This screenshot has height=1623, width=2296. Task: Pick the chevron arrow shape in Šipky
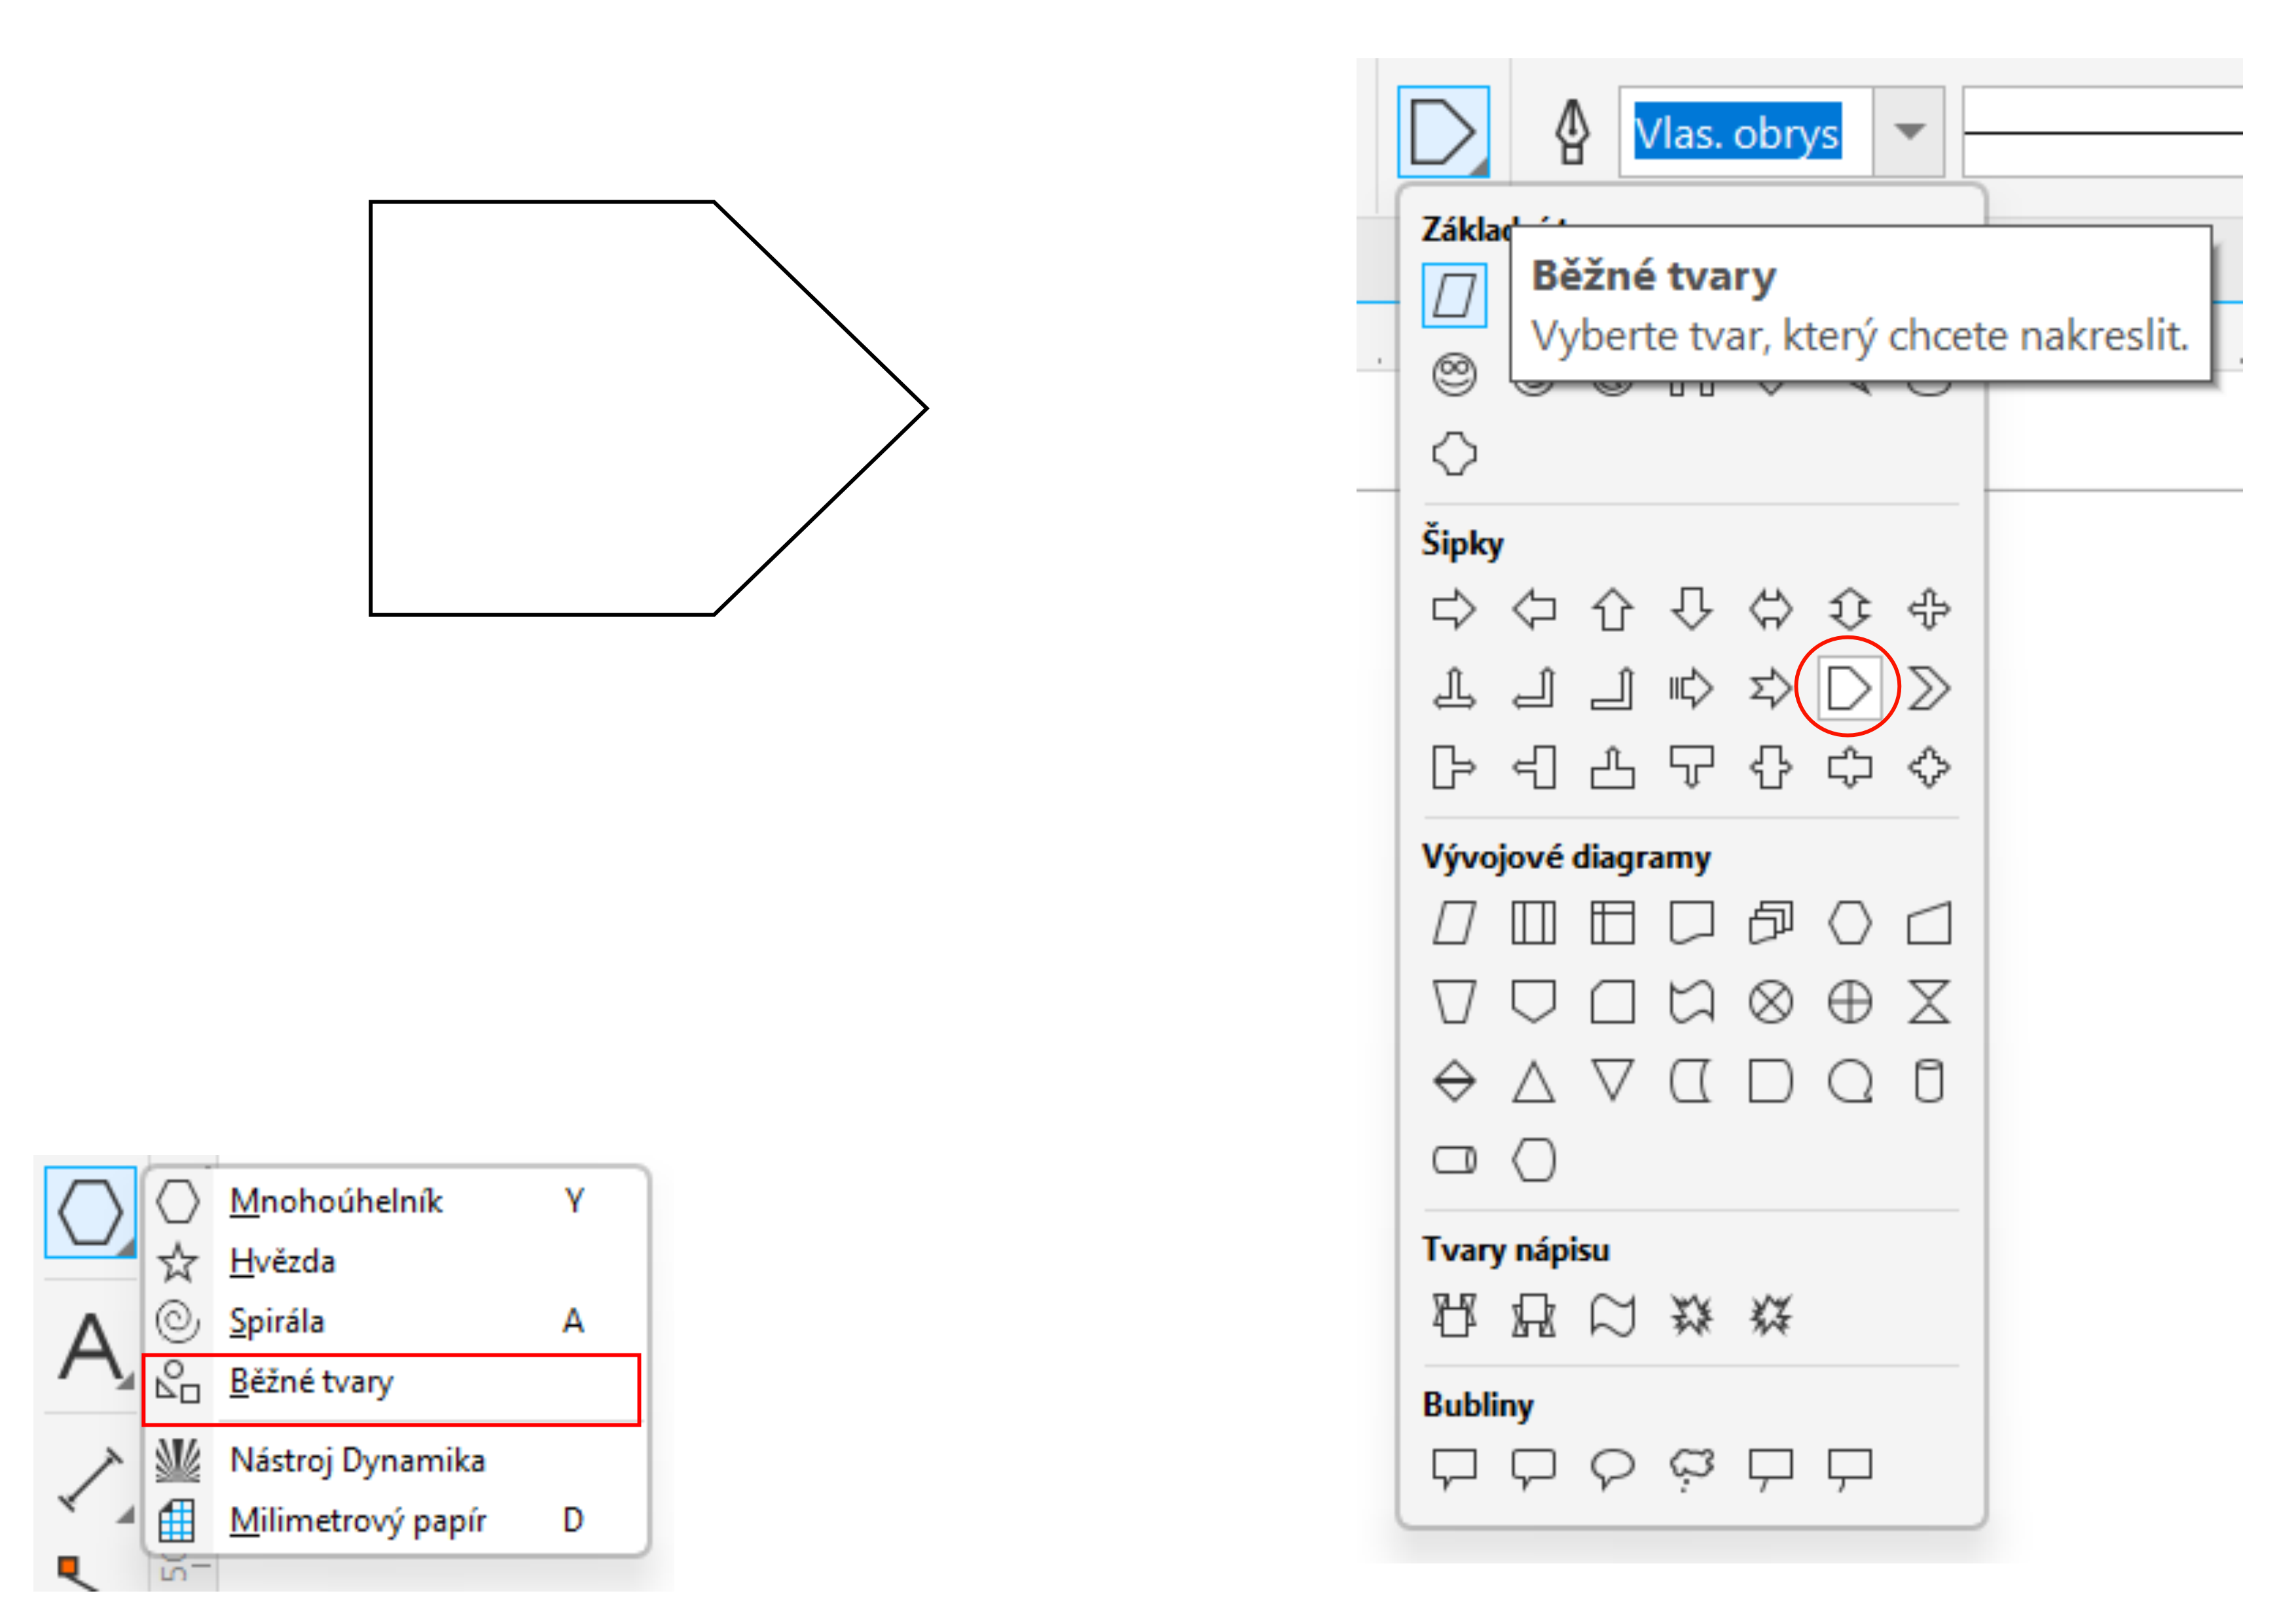(x=1928, y=688)
